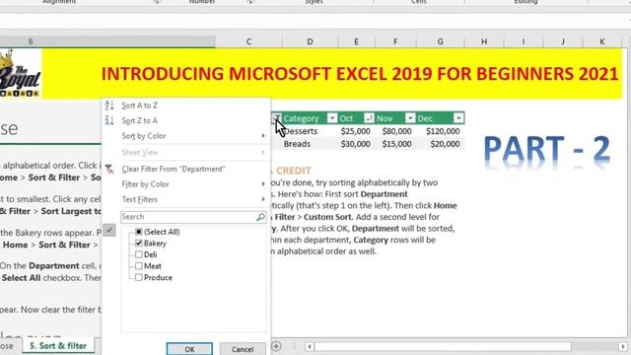Click the Royal logo image
The width and height of the screenshot is (631, 355).
[x=20, y=73]
